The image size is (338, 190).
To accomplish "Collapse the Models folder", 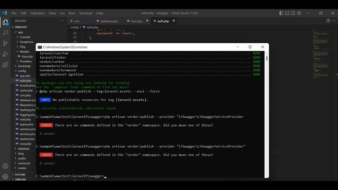I will click(x=24, y=52).
